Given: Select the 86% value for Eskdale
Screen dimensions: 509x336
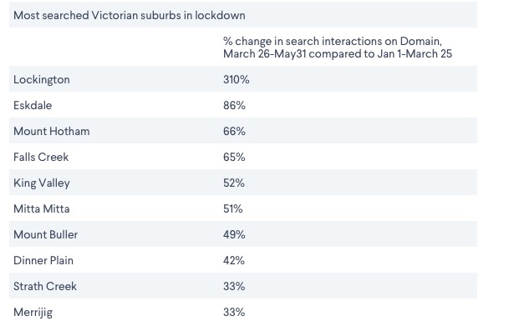Looking at the screenshot, I should click(x=234, y=106).
